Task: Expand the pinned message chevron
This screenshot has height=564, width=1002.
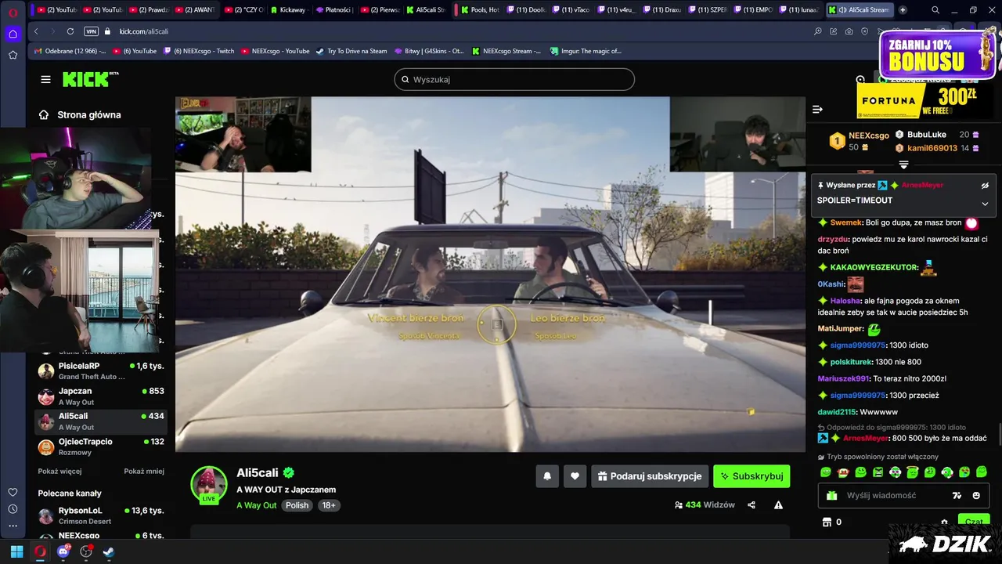Action: [x=985, y=204]
